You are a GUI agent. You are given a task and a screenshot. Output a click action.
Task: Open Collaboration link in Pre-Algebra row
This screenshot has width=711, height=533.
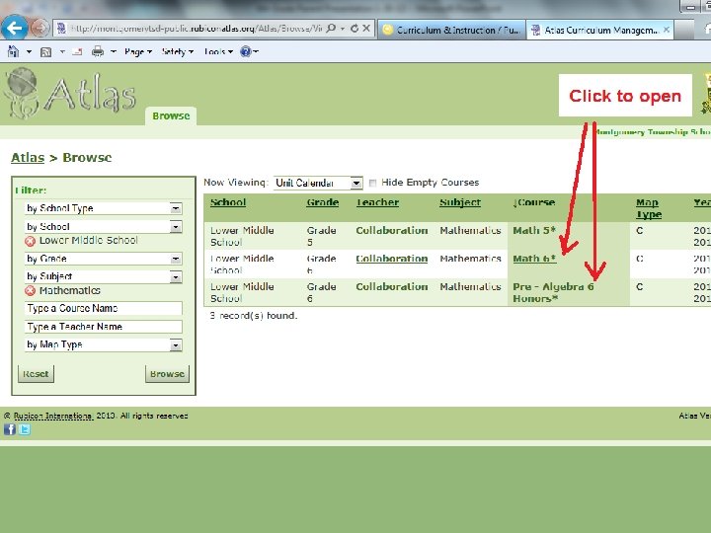coord(392,286)
